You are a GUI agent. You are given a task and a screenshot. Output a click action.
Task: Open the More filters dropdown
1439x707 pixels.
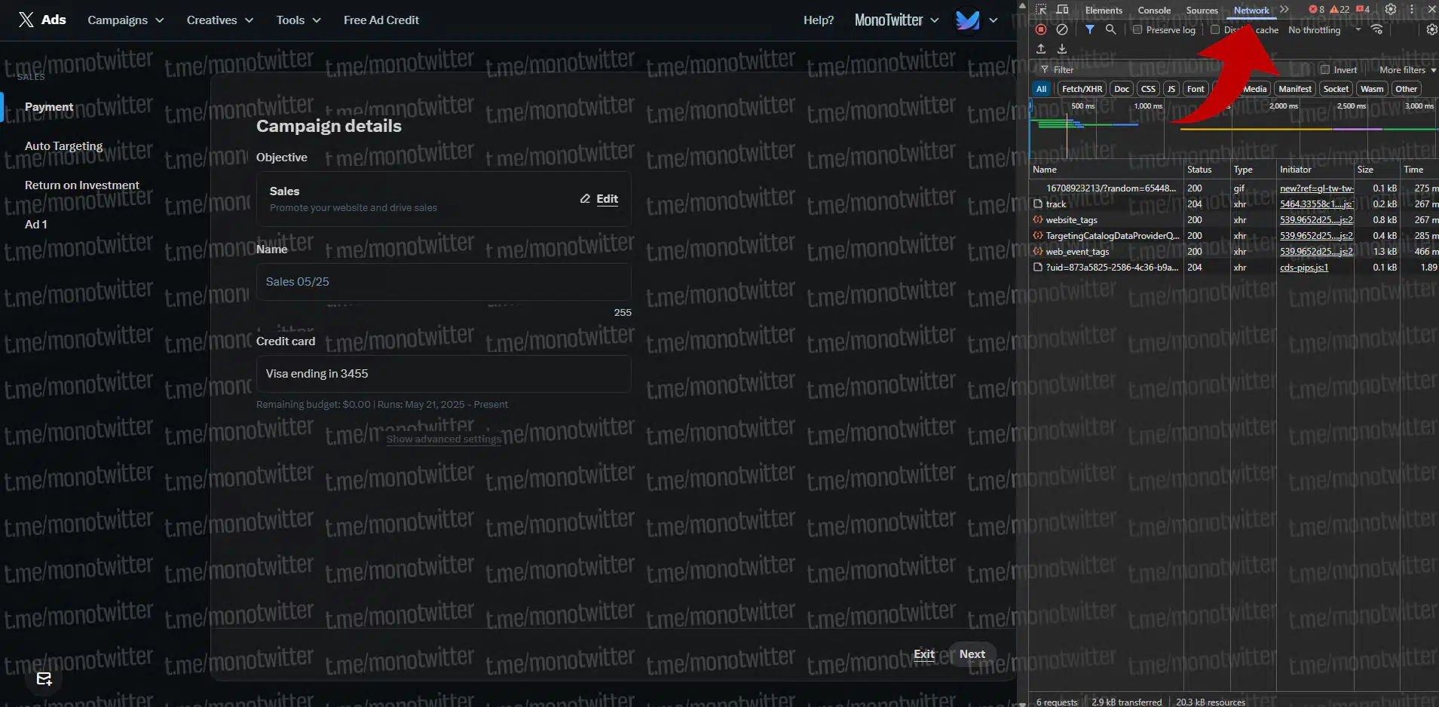(1407, 70)
